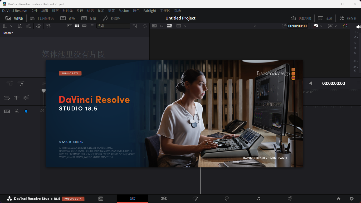Switch to the Fusion page tab
This screenshot has height=203, width=361.
point(195,199)
